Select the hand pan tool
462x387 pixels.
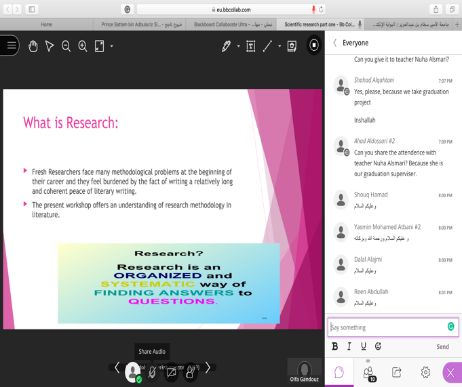tap(33, 46)
